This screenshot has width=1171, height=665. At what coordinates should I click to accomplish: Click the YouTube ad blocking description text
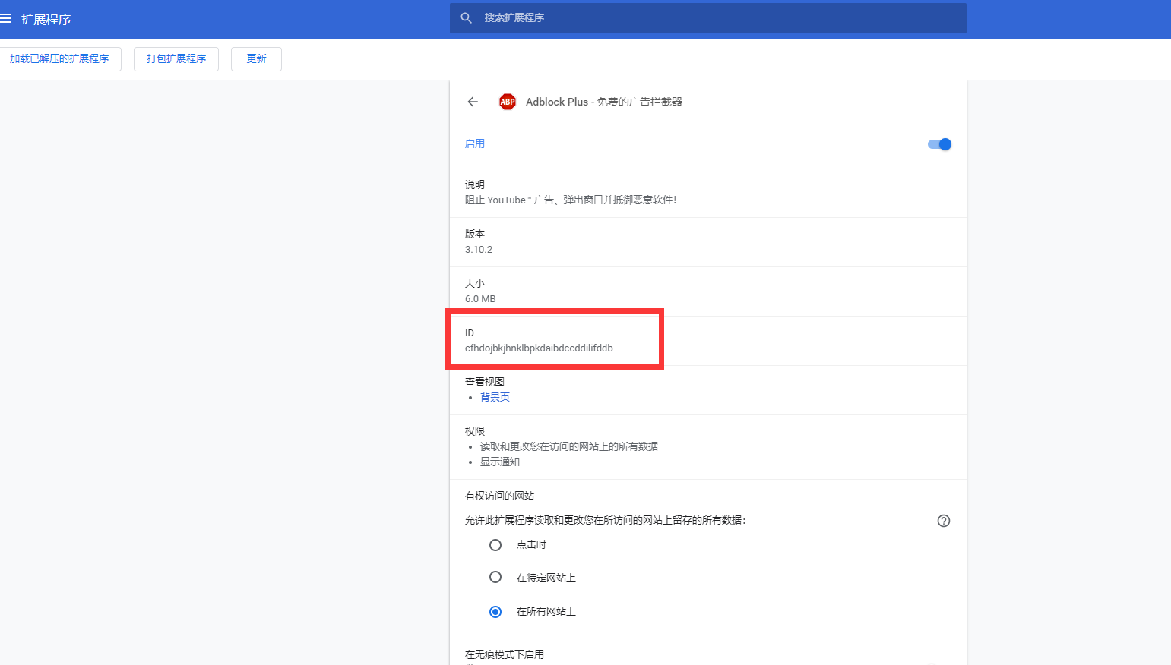point(571,200)
